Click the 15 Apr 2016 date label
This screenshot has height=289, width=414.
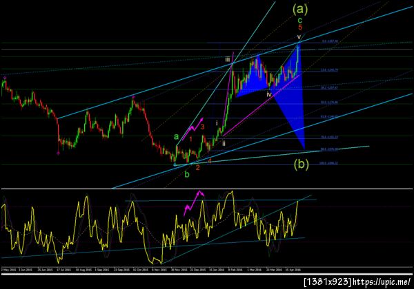pos(293,270)
